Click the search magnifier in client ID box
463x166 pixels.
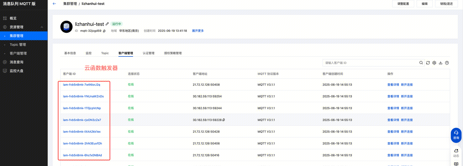(421, 63)
